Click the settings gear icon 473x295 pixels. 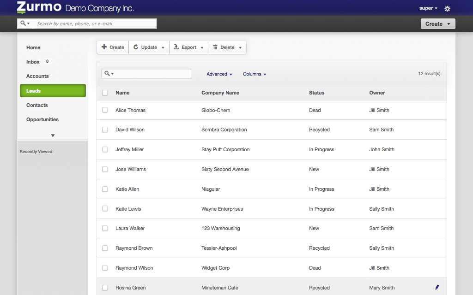point(447,8)
